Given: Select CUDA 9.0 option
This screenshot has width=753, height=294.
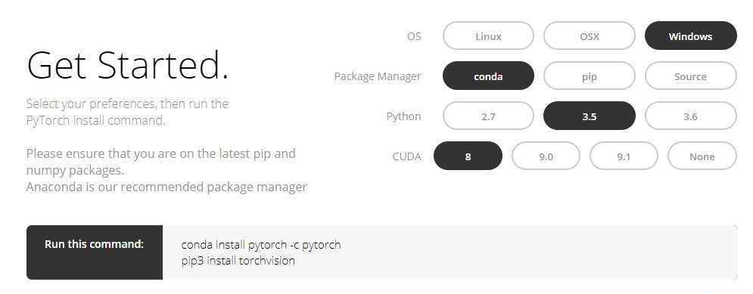Looking at the screenshot, I should pos(546,156).
